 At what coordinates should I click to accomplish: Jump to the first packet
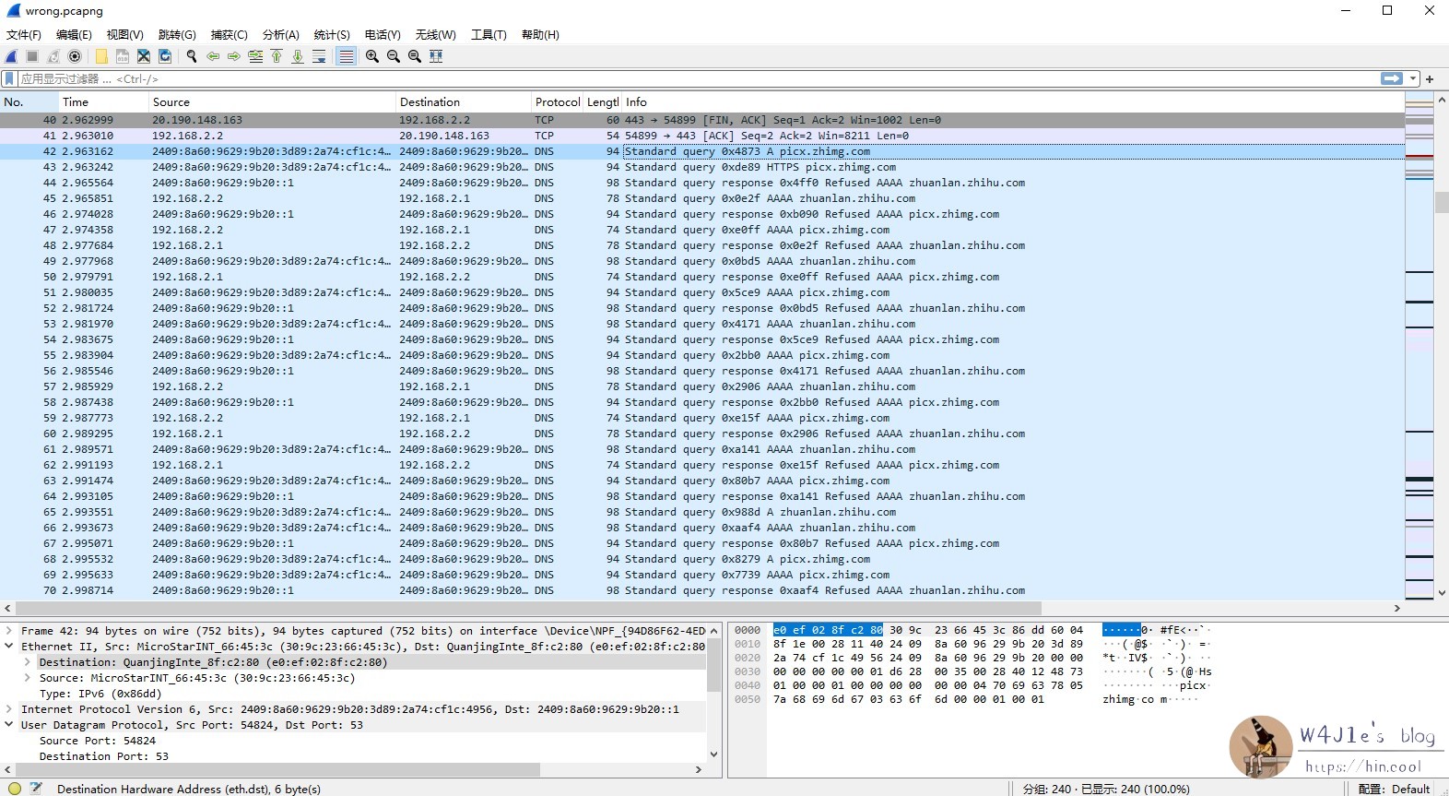coord(277,56)
